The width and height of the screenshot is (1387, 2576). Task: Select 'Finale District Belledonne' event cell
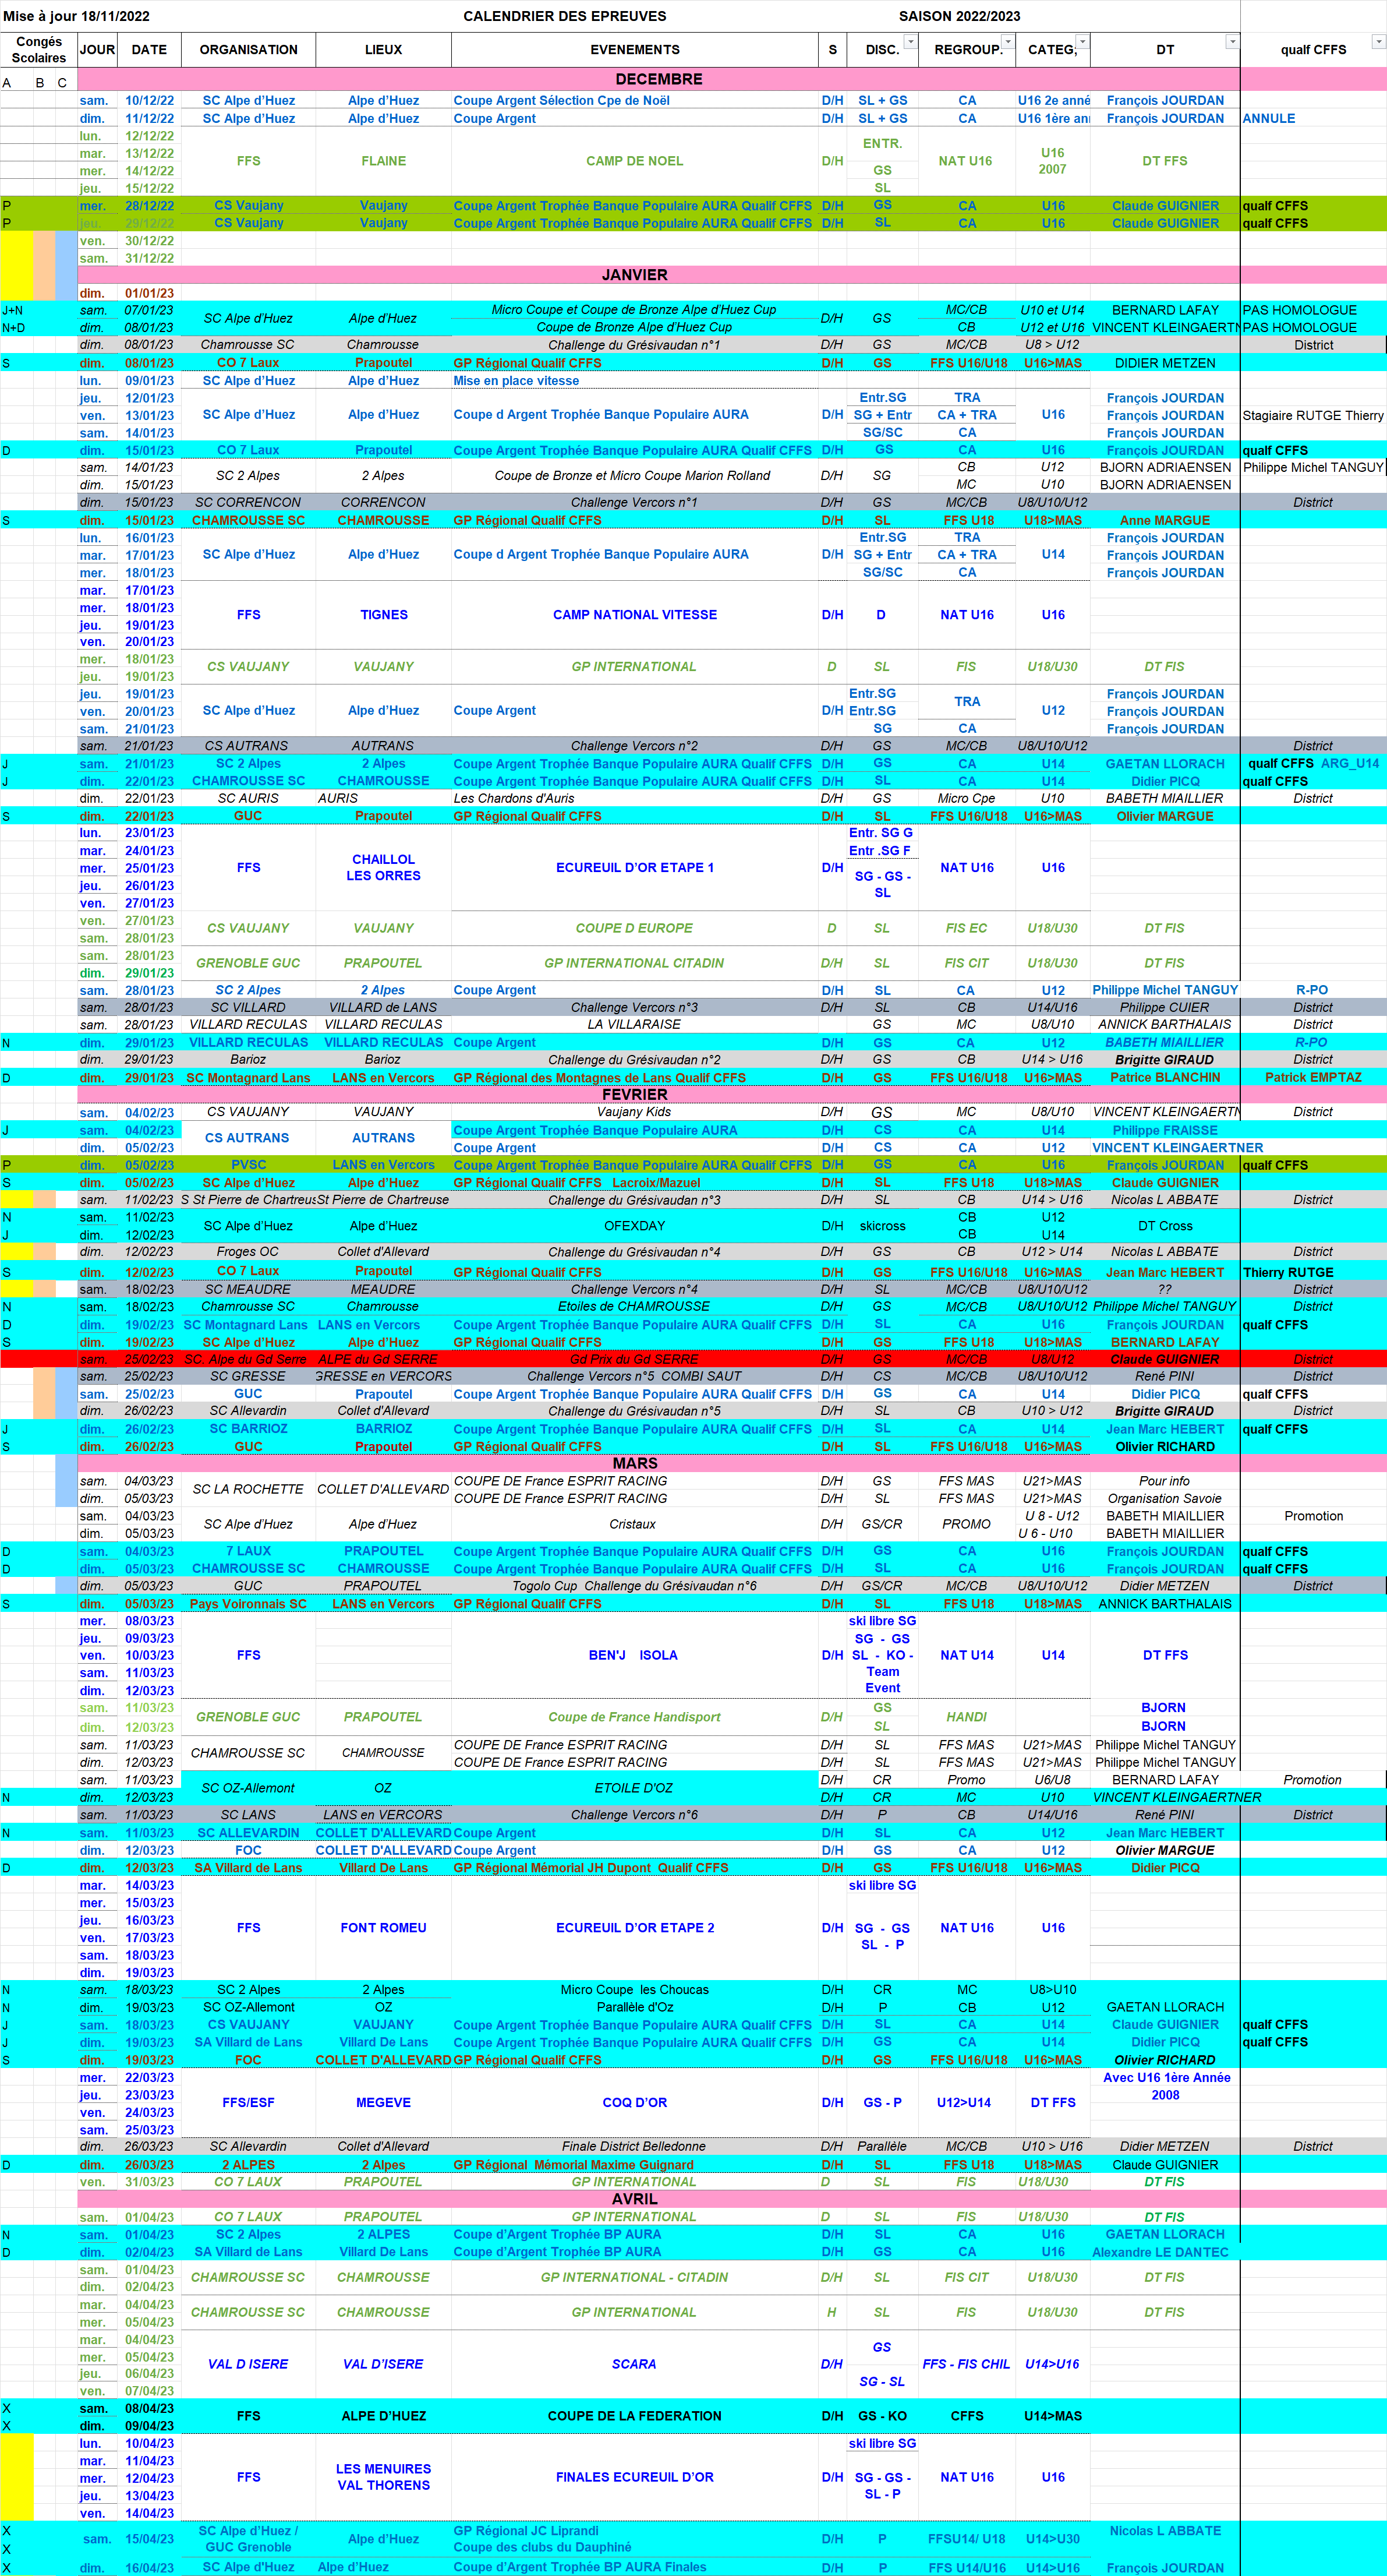pyautogui.click(x=635, y=2147)
